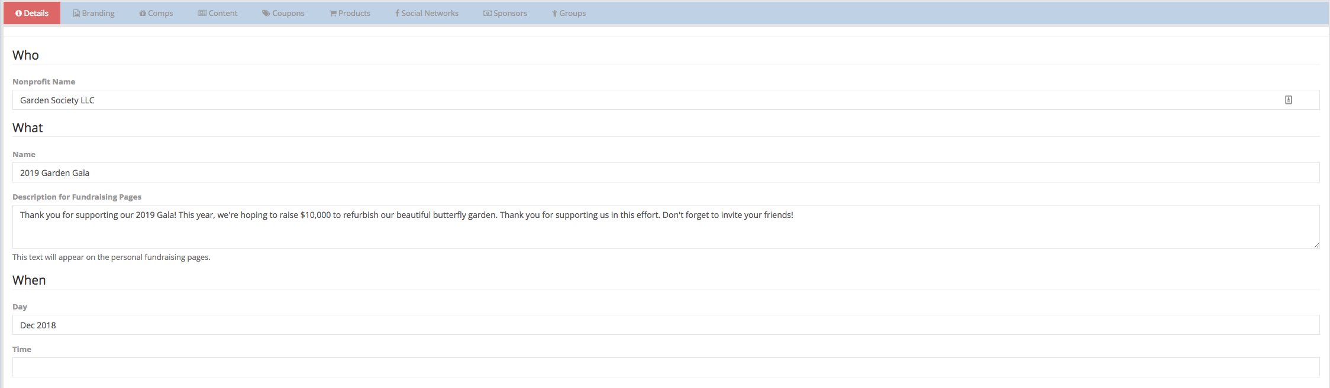This screenshot has height=388, width=1330.
Task: Click the gift icon on Comps tab
Action: [143, 13]
